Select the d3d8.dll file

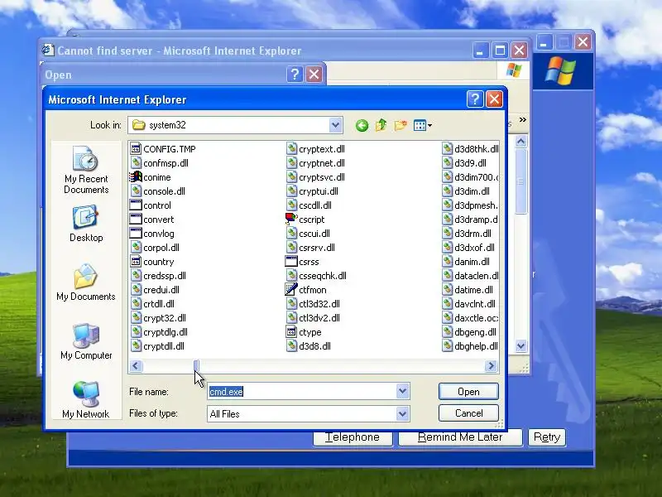[x=309, y=346]
